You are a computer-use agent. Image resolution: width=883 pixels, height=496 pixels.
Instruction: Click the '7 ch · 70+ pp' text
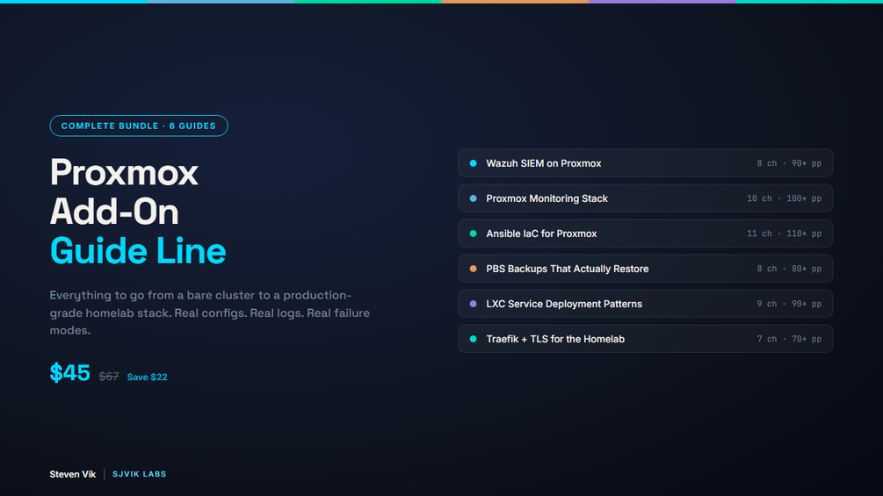click(789, 339)
